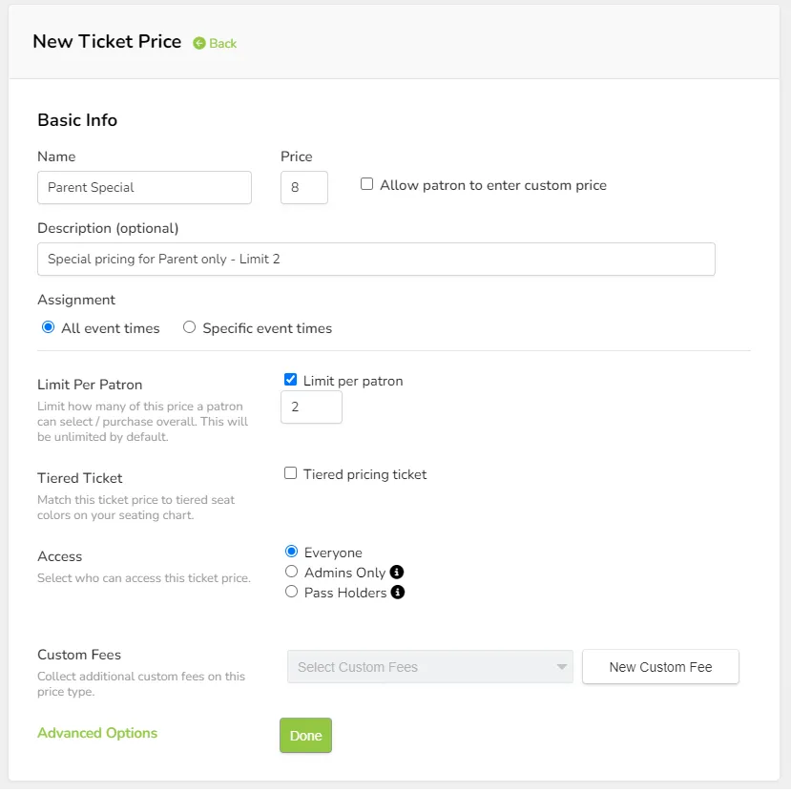The width and height of the screenshot is (791, 793).
Task: Click the New Custom Fee button
Action: tap(660, 667)
